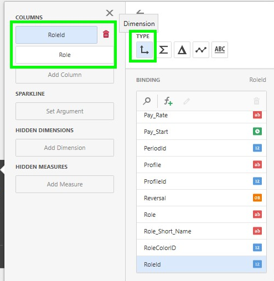Delete the RoleId column with trash icon
The width and height of the screenshot is (274, 281).
[106, 34]
